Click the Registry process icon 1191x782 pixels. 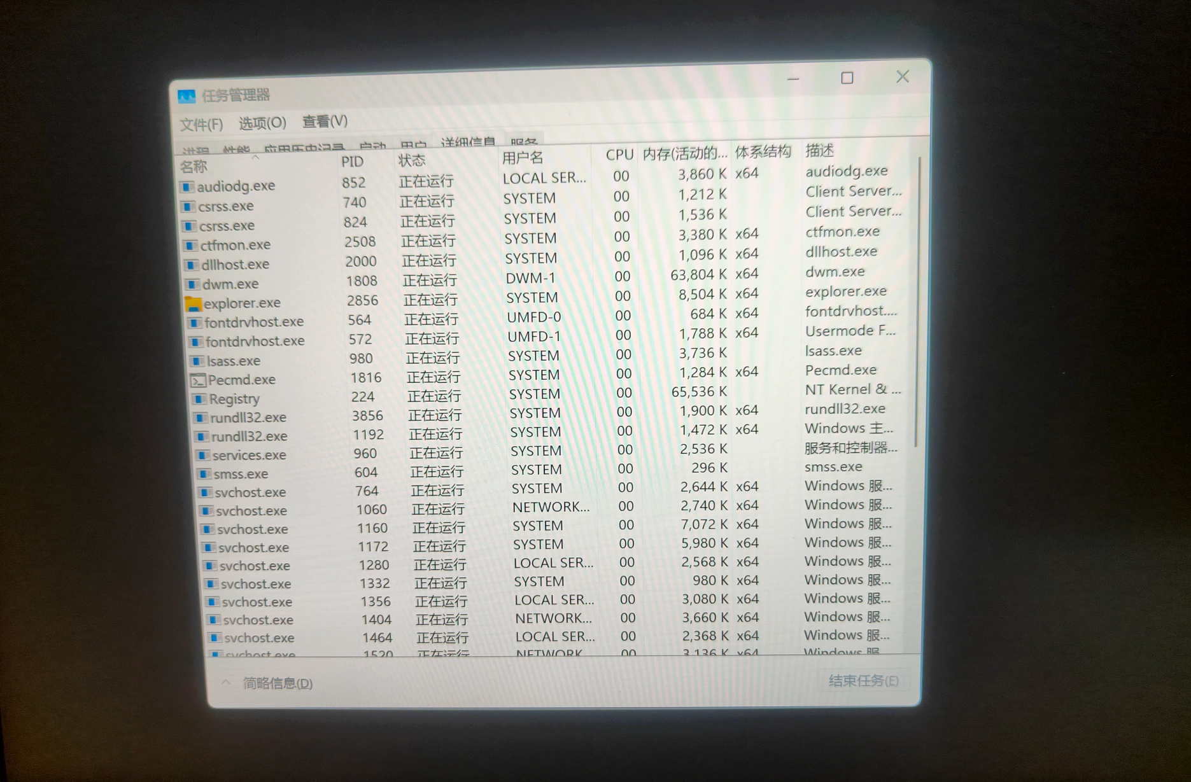tap(200, 399)
